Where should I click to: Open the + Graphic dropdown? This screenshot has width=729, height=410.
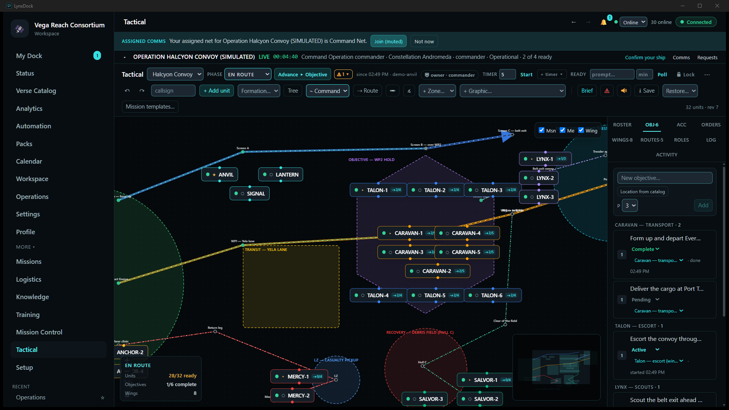pos(513,91)
